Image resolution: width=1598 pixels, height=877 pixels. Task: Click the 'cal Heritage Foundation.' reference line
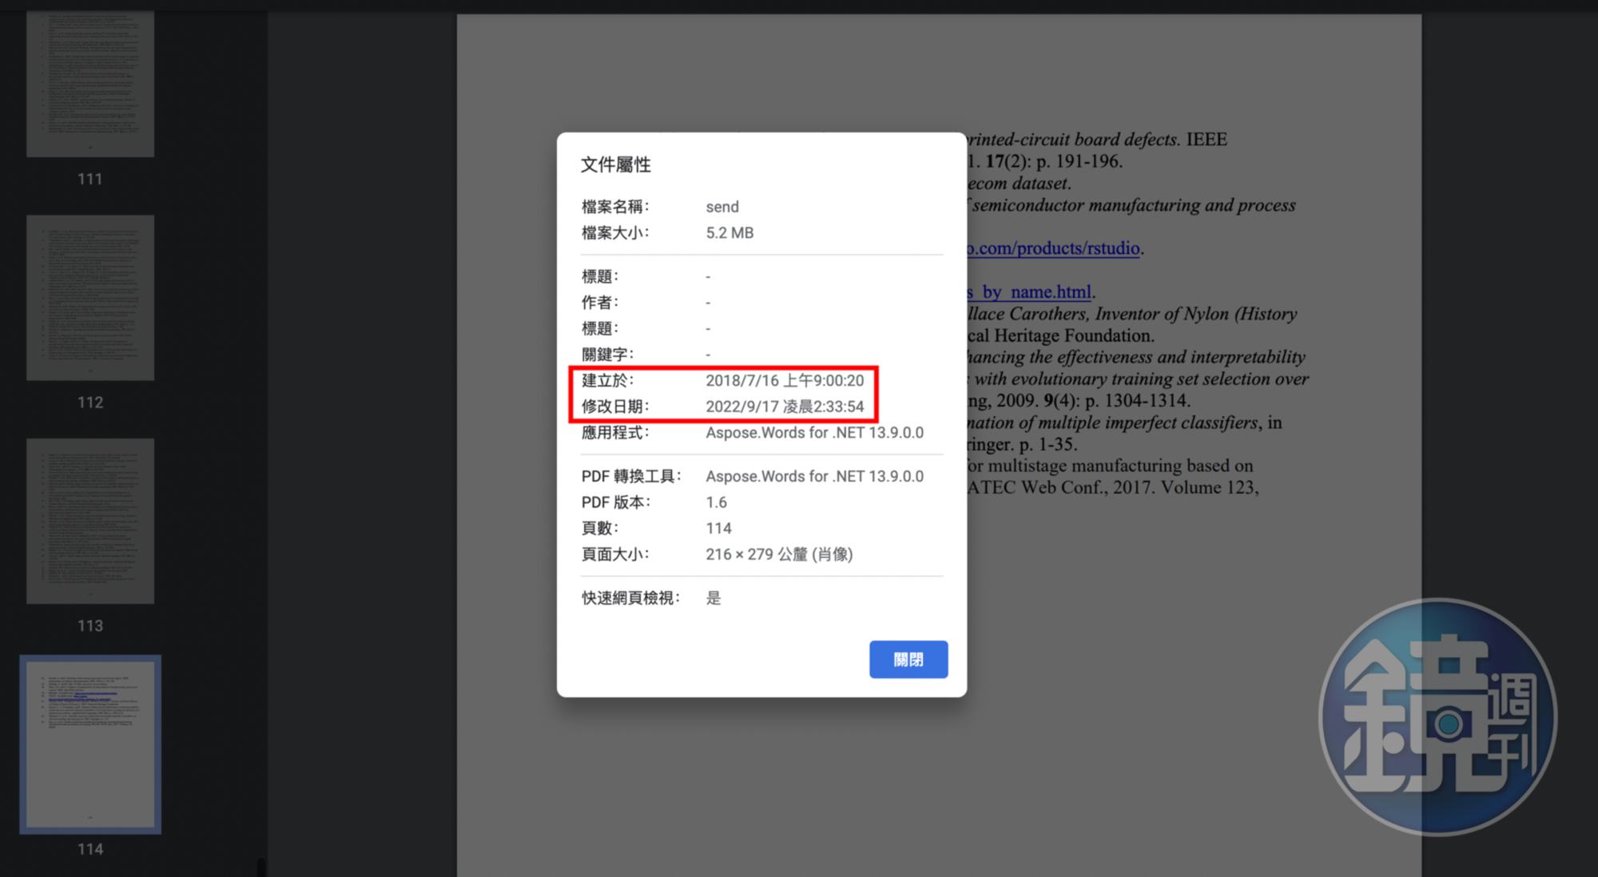coord(1061,335)
